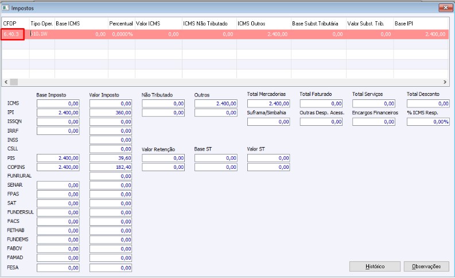Click the 0,0000% percentual cell
Viewport: 455px width, 278px height.
[x=121, y=34]
